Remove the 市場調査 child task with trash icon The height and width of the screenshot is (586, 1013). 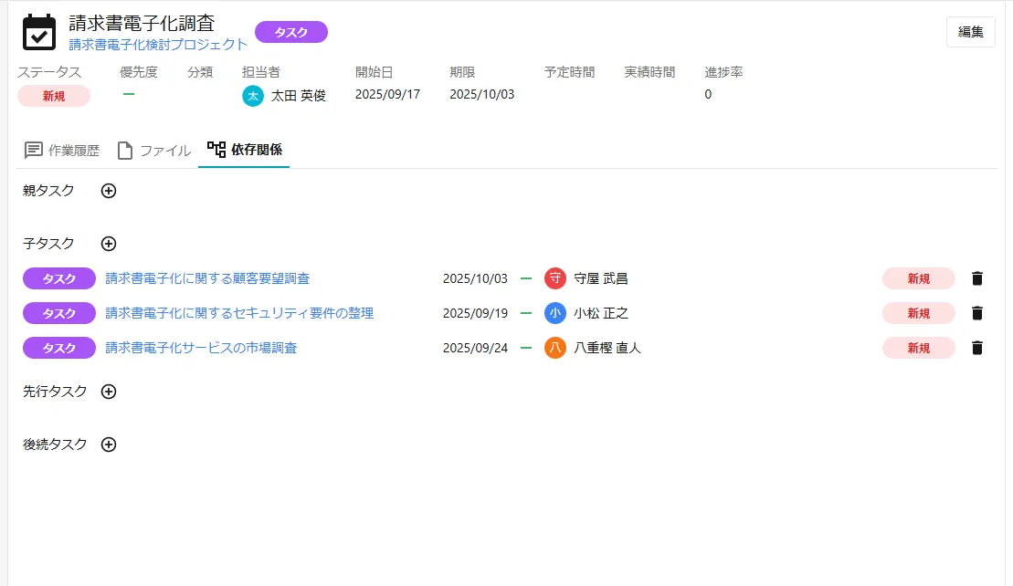click(x=977, y=348)
